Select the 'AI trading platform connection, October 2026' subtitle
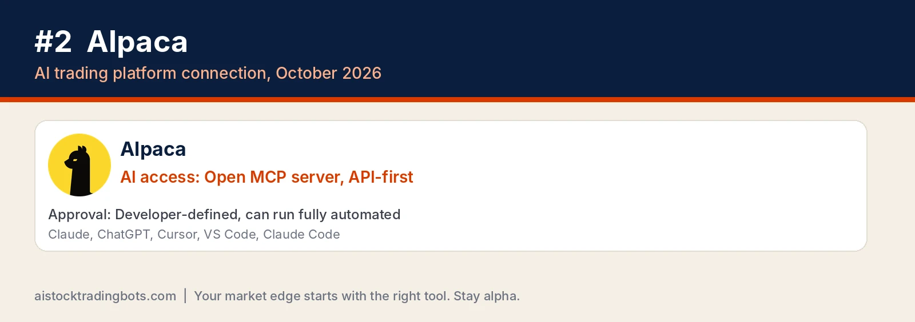The image size is (915, 322). click(x=208, y=73)
